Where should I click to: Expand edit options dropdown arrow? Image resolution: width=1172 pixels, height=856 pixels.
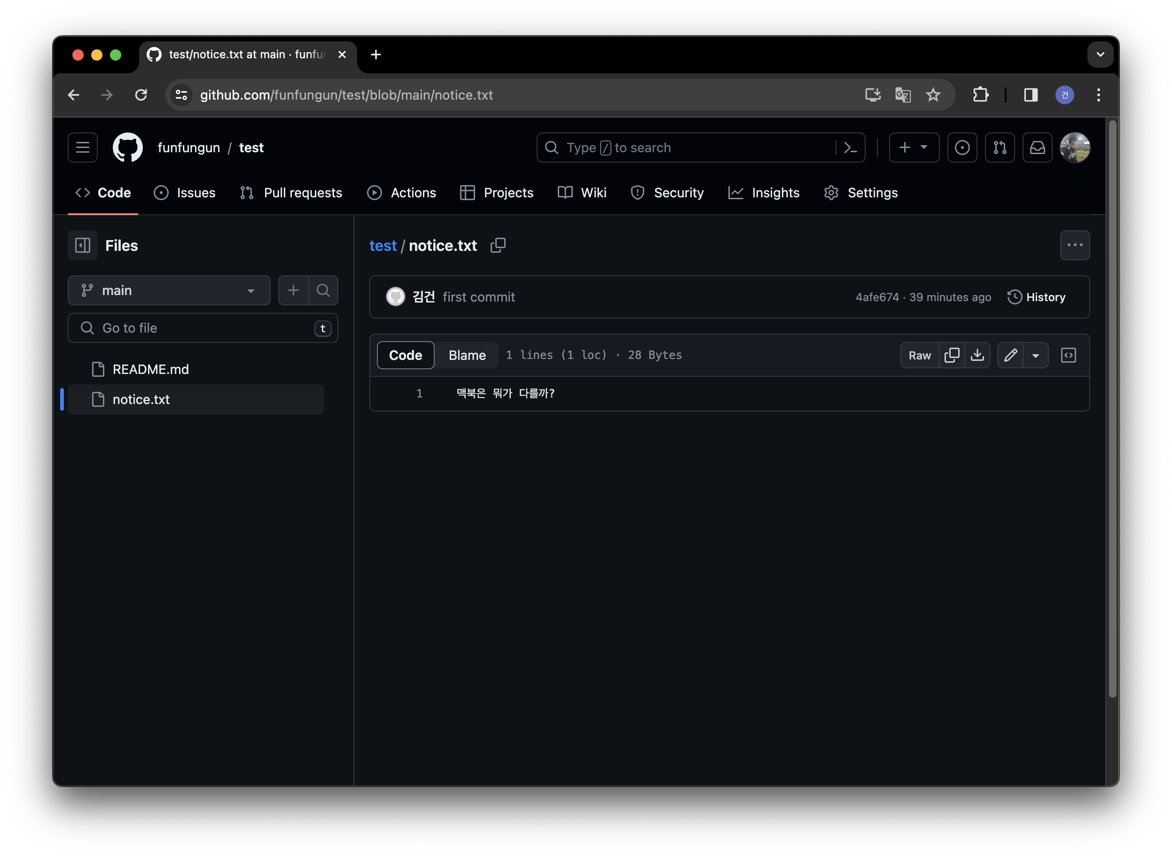tap(1036, 355)
